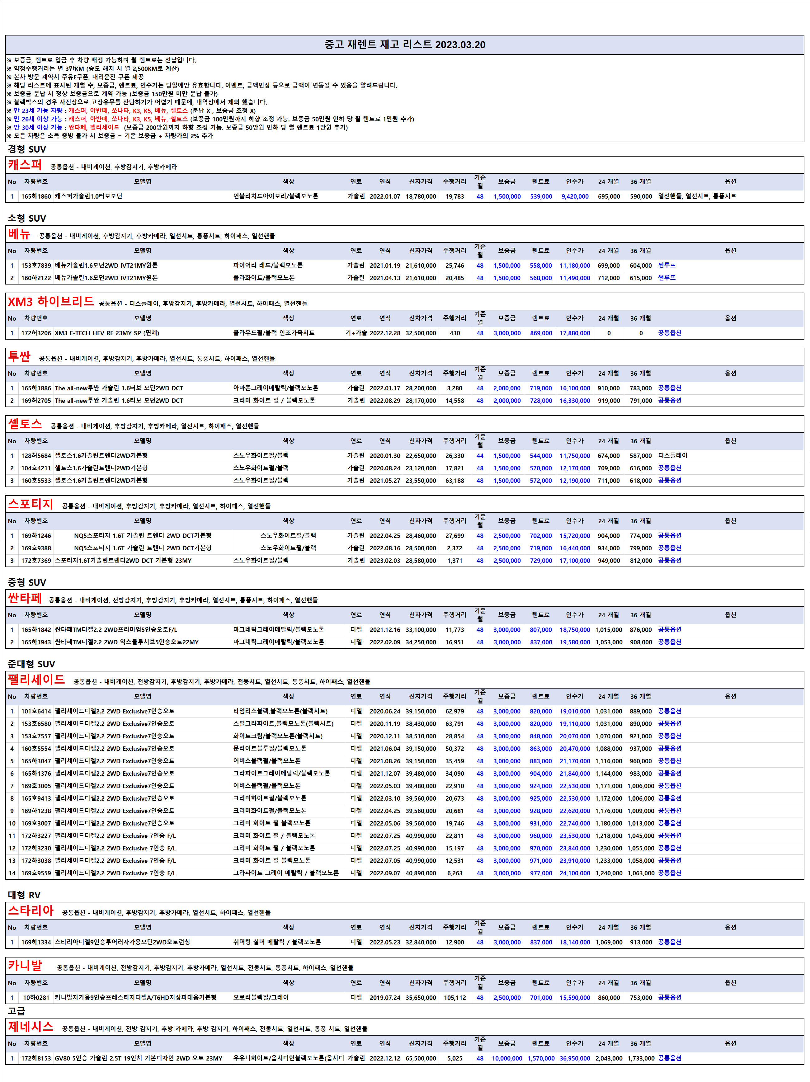Select model name starting "GV80 5인승 가솔린 2.5T"
Viewport: 810px width, 1082px height.
coord(139,1058)
